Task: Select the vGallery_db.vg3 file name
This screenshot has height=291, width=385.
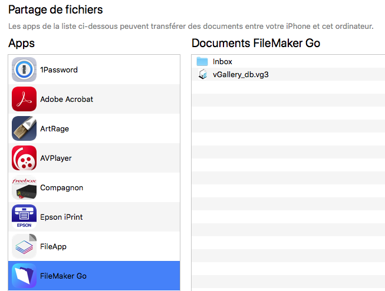Action: coord(241,74)
